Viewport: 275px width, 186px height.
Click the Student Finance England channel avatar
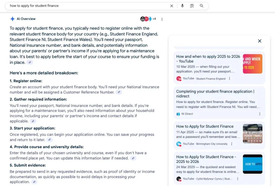coord(179,79)
